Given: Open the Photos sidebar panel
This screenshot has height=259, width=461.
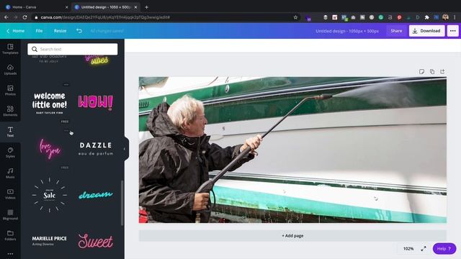Looking at the screenshot, I should 10,90.
